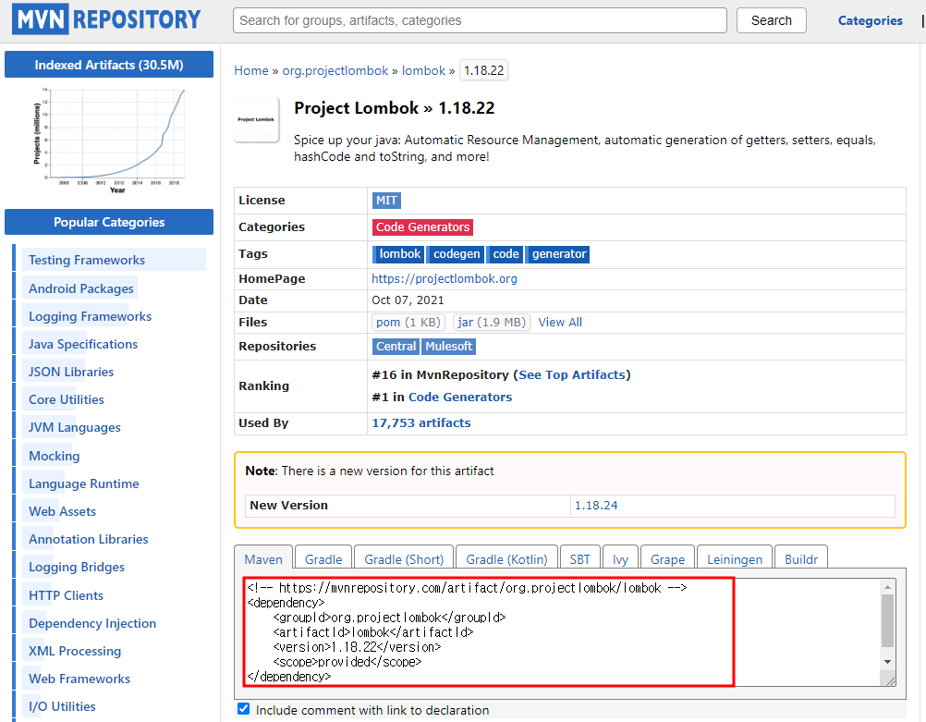
Task: Open Web Frameworks category
Action: [79, 679]
